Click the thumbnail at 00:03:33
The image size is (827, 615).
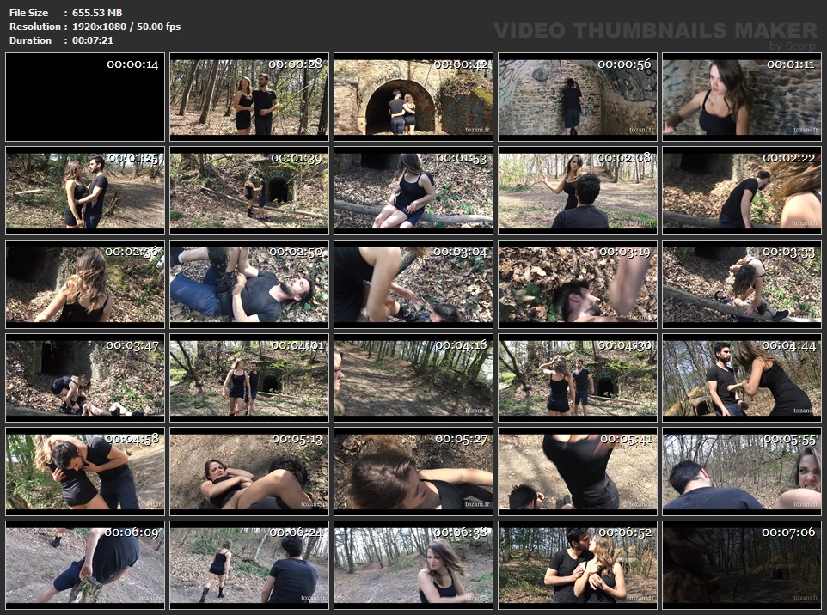(742, 284)
